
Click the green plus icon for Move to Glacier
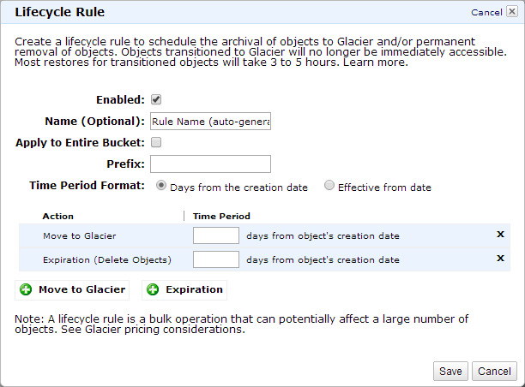pyautogui.click(x=26, y=289)
